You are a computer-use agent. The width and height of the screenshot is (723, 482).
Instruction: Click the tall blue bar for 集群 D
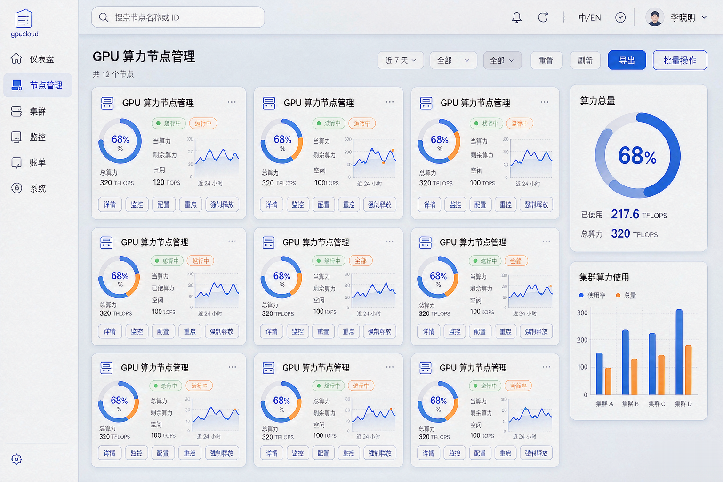point(679,352)
